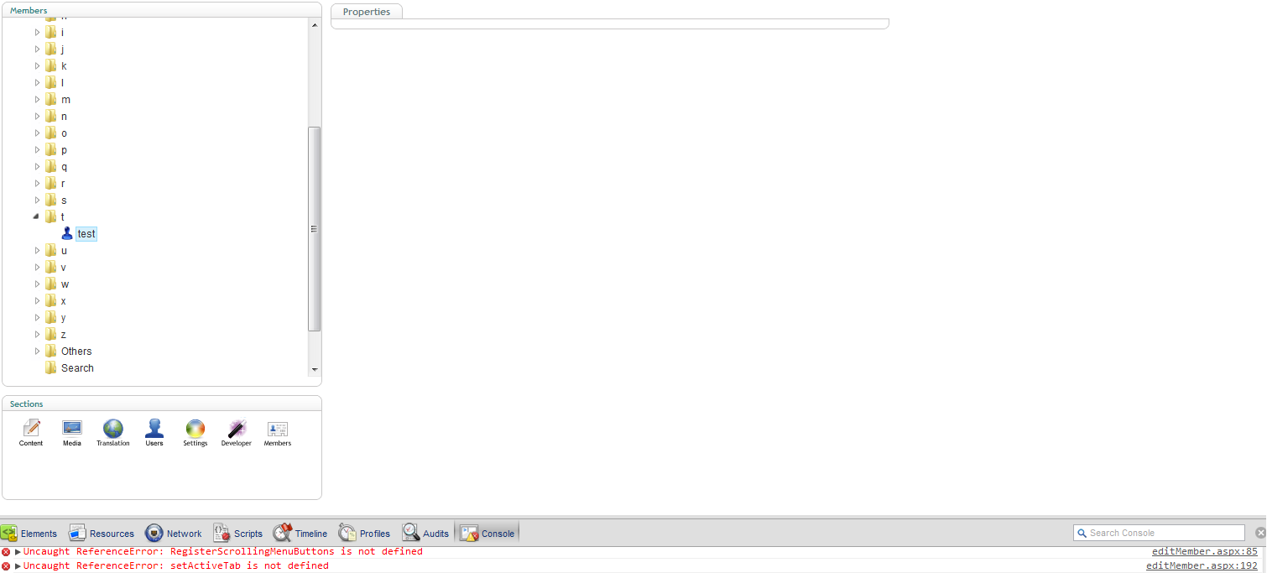
Task: Open the Members section icon
Action: [x=277, y=430]
